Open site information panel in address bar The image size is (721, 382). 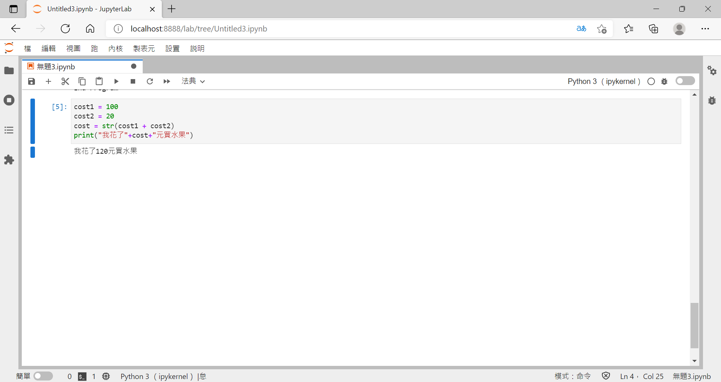118,28
